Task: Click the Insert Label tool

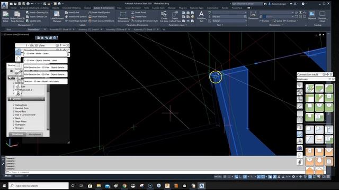Action: tap(72, 13)
